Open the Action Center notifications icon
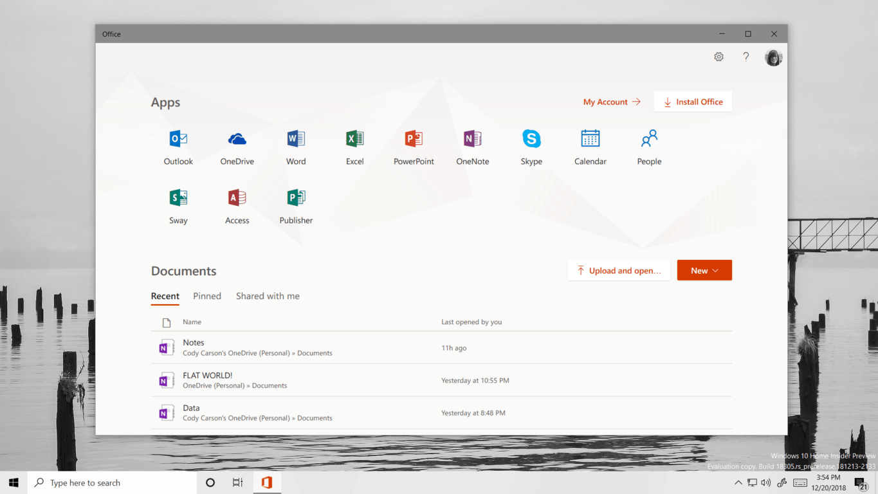 [x=861, y=483]
